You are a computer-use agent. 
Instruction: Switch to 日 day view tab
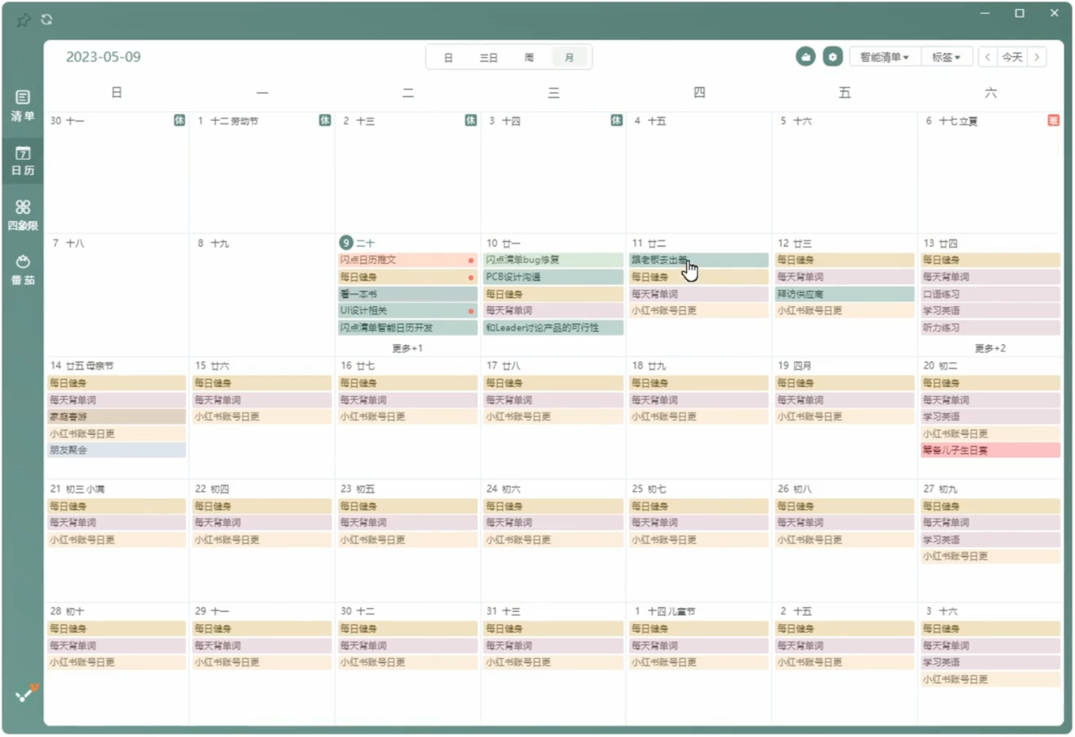point(448,58)
